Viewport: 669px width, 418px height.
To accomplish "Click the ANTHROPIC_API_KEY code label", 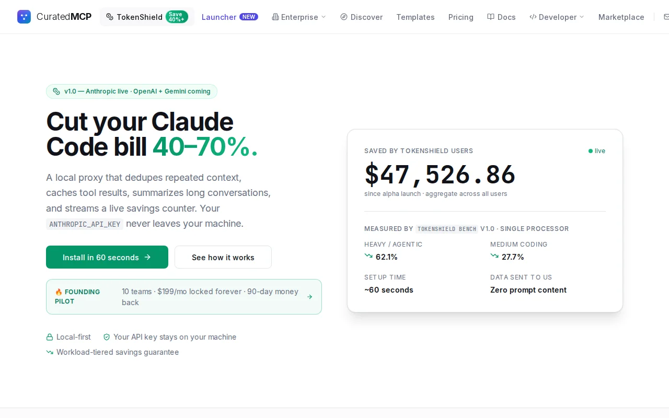I will click(x=85, y=224).
